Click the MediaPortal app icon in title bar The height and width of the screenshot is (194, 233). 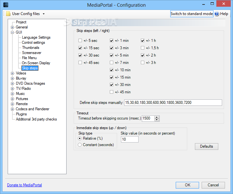pyautogui.click(x=6, y=5)
